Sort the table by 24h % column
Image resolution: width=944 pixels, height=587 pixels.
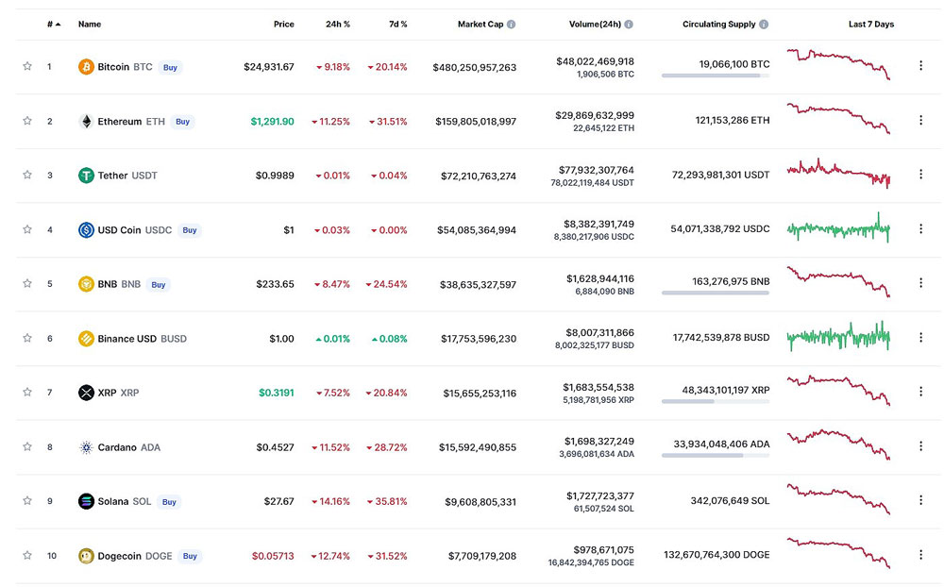pos(338,25)
